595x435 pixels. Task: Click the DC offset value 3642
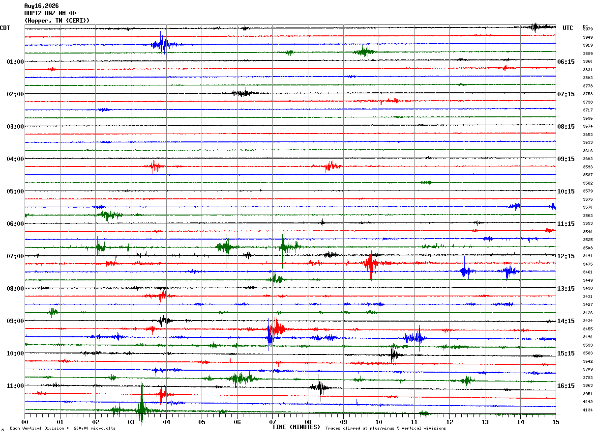[x=588, y=361]
